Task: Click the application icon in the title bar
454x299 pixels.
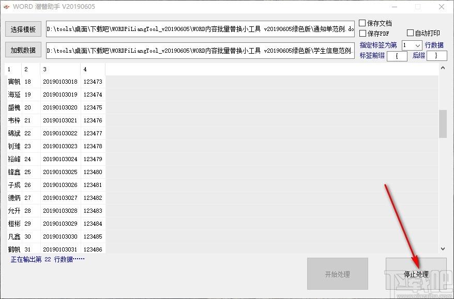Action: [6, 7]
